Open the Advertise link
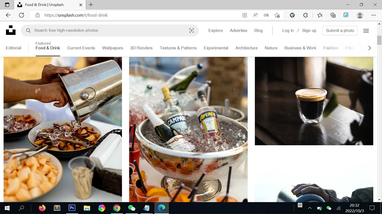Image resolution: width=382 pixels, height=214 pixels. click(238, 30)
